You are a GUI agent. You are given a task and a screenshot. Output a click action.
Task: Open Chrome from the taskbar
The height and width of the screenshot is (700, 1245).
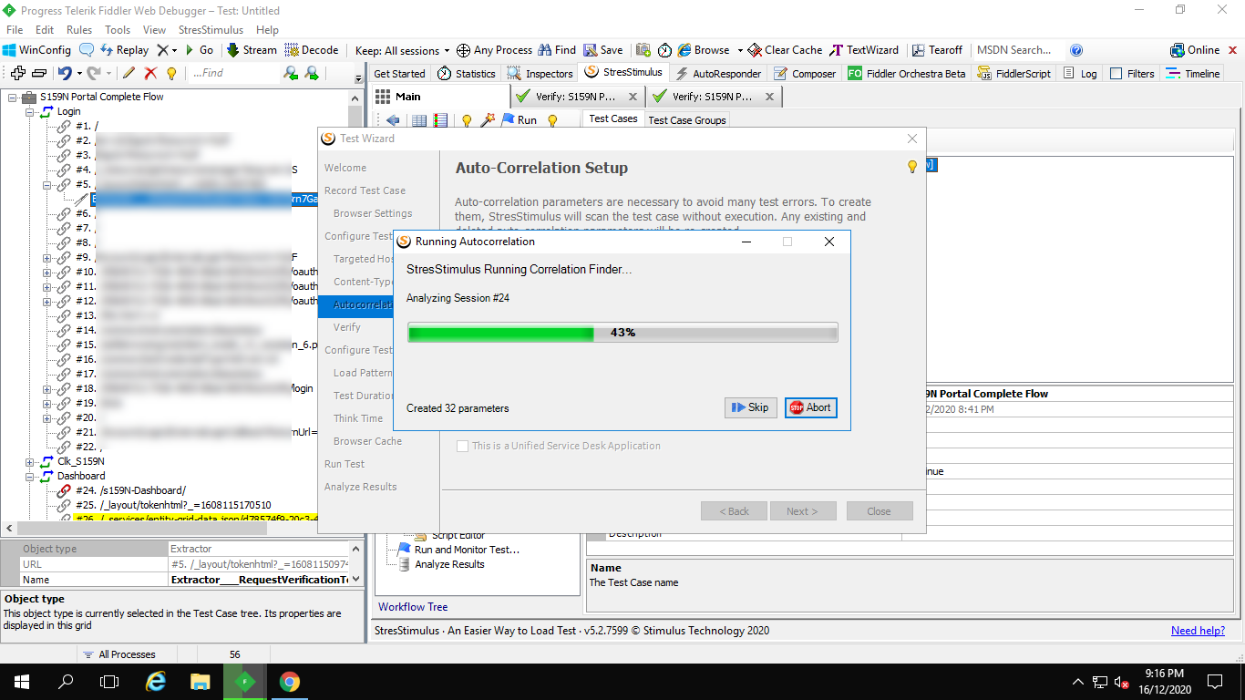pos(290,681)
